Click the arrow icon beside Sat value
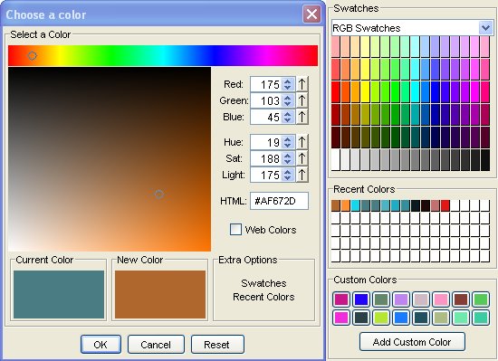 tap(302, 158)
